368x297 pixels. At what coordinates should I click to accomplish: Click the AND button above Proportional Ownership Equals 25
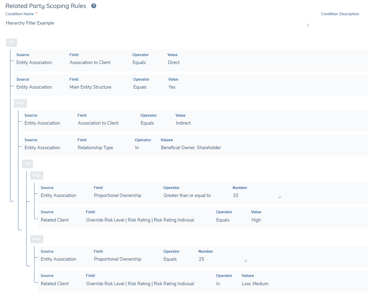tap(37, 239)
